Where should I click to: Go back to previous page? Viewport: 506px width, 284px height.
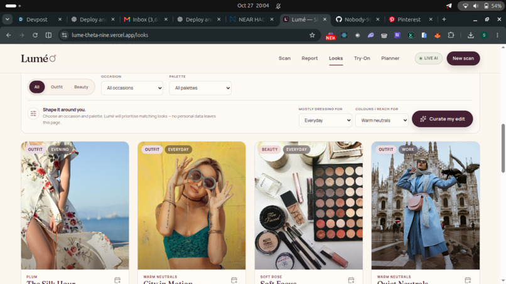pos(9,35)
